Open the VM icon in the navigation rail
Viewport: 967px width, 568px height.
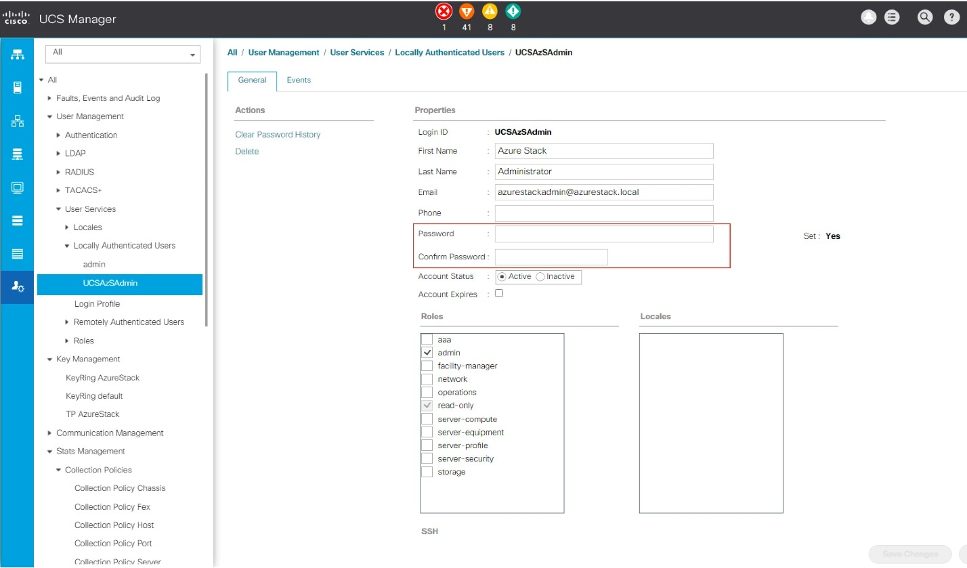click(x=18, y=188)
